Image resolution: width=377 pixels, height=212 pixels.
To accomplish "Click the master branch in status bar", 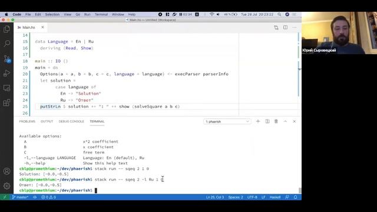I will (21, 197).
